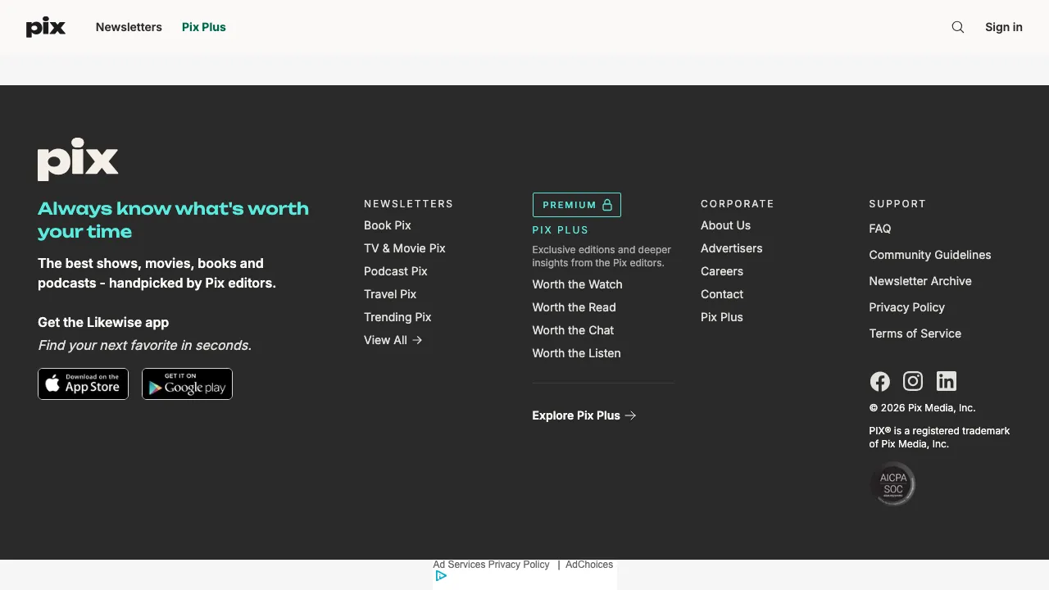This screenshot has height=590, width=1049.
Task: Open TV & Movie Pix link
Action: [405, 248]
